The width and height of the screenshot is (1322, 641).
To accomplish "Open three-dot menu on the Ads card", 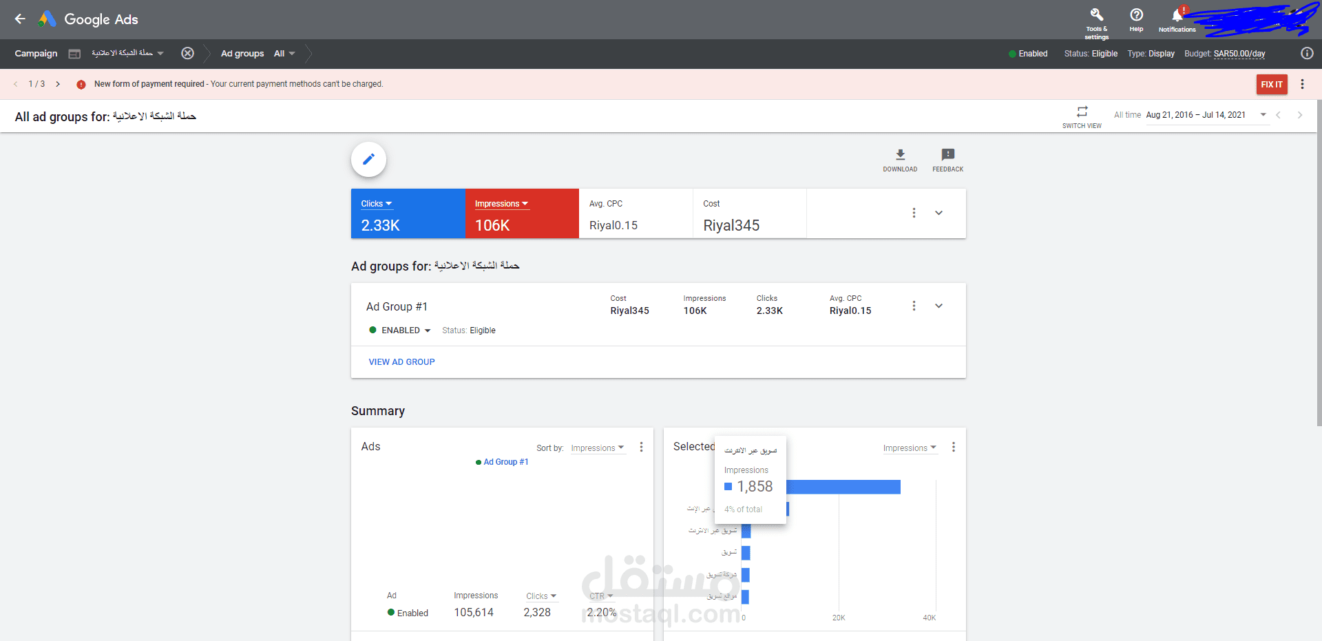I will click(641, 448).
